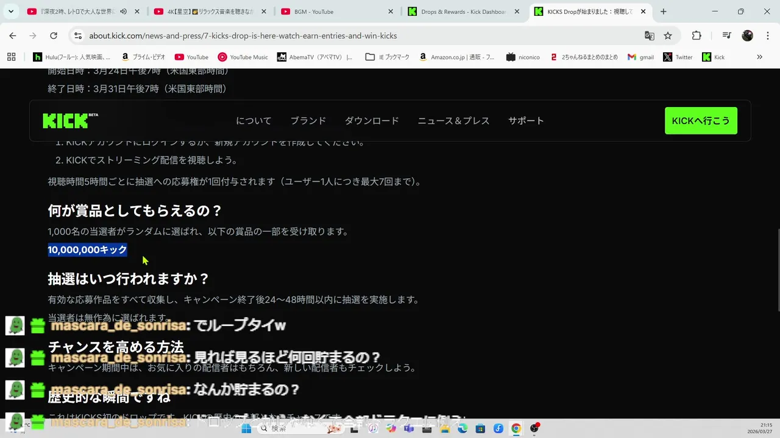The width and height of the screenshot is (780, 438).
Task: Open the について nav item
Action: (x=253, y=120)
